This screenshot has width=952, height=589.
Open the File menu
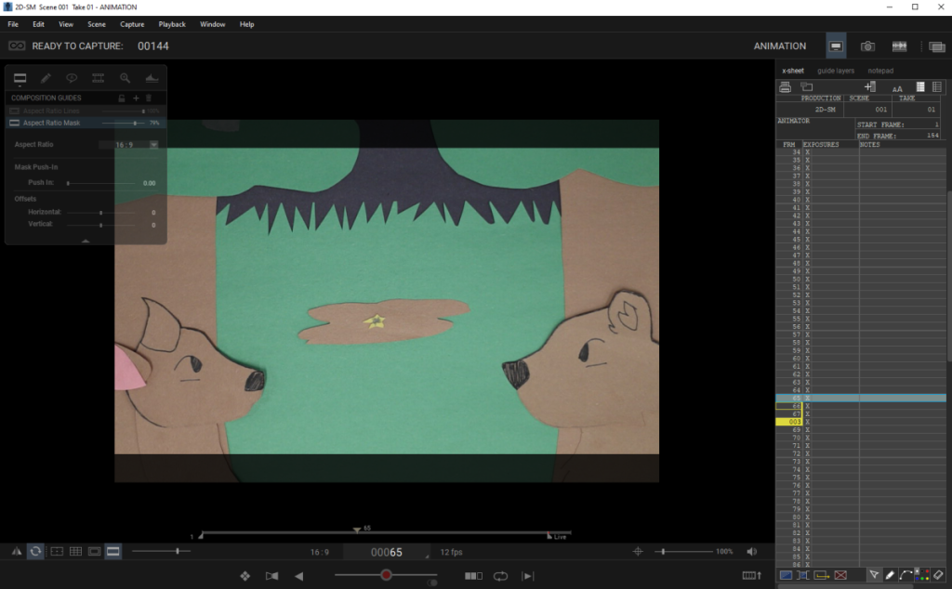coord(13,24)
